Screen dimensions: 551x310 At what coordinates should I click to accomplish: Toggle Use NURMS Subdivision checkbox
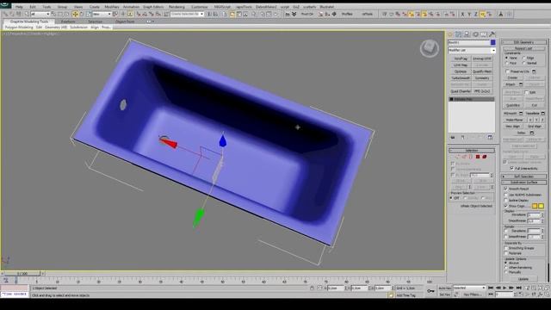[506, 195]
